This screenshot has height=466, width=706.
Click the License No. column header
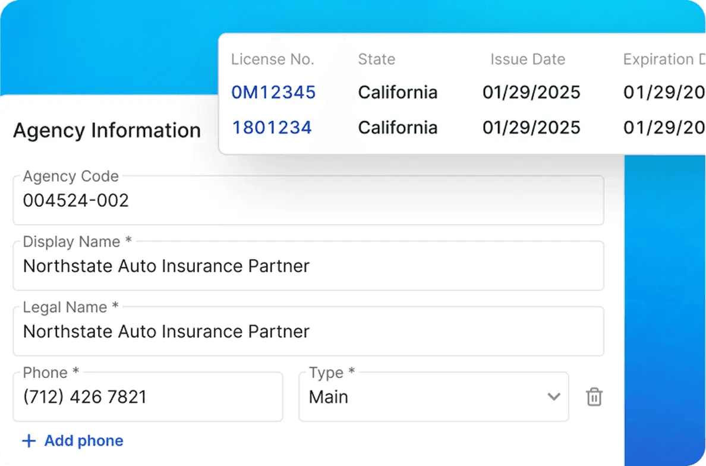click(273, 59)
